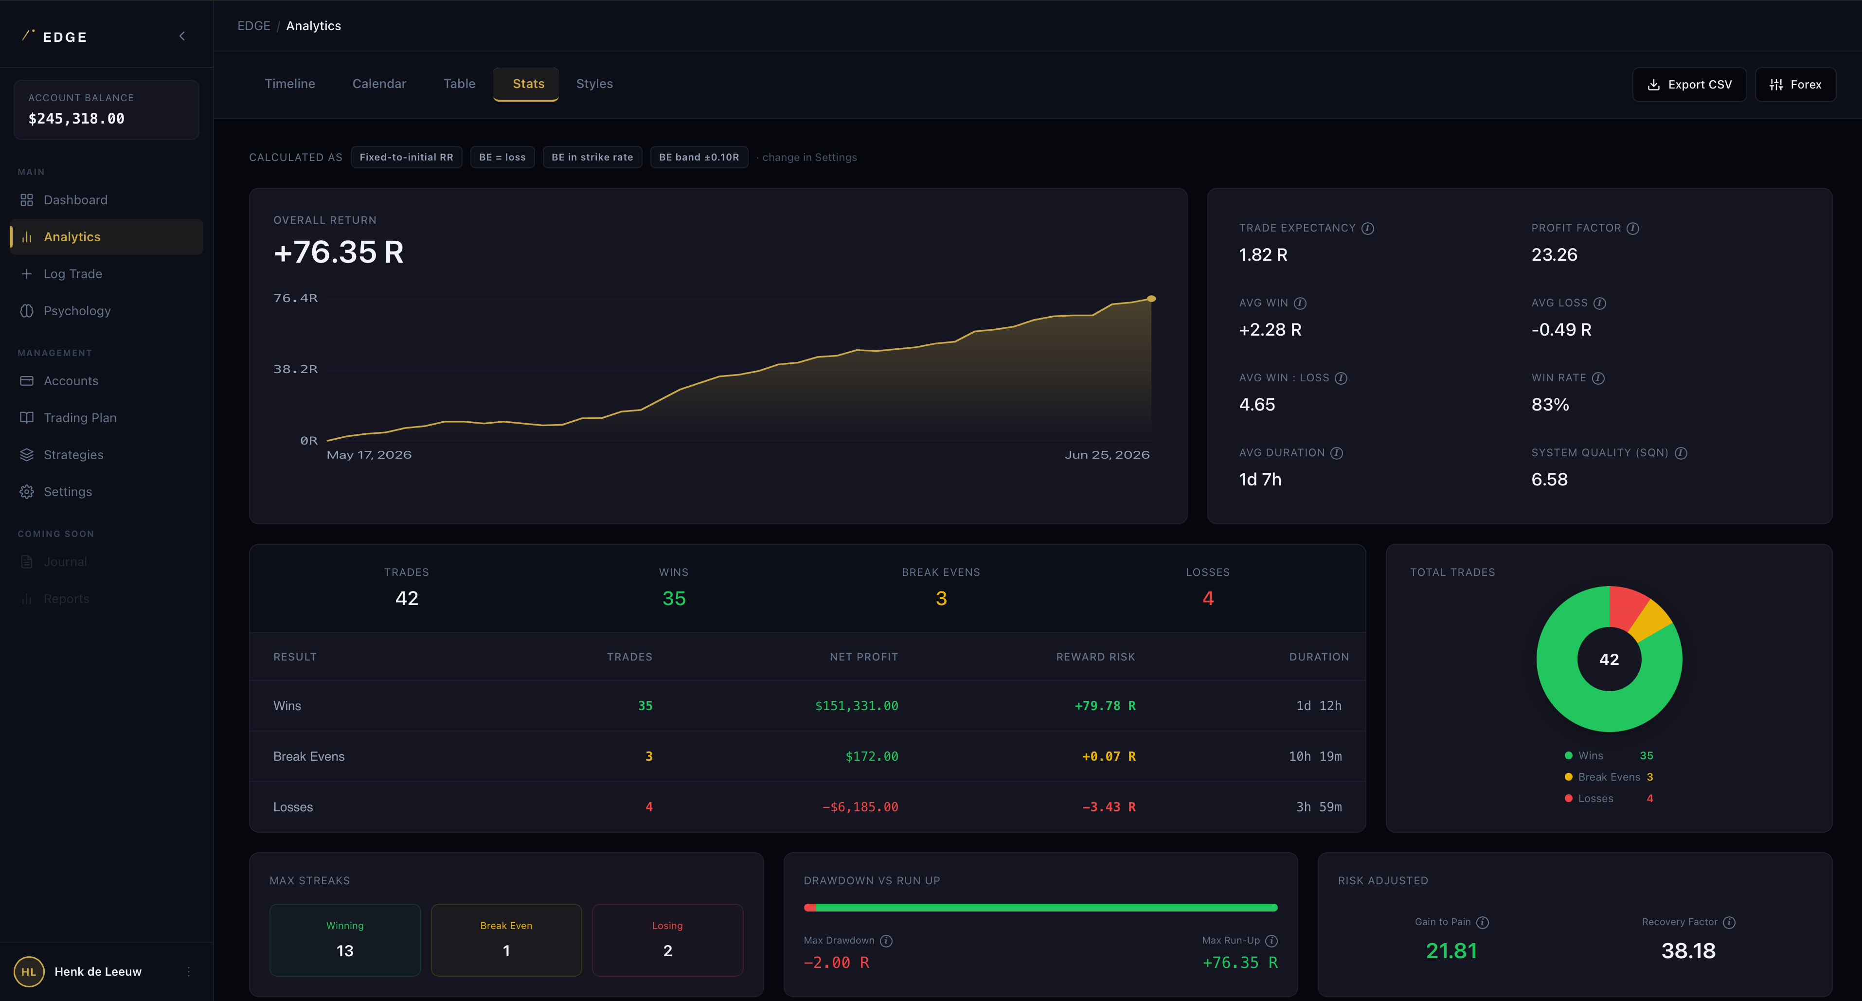Click the BE band ±0.10R chip
The image size is (1862, 1001).
point(699,158)
